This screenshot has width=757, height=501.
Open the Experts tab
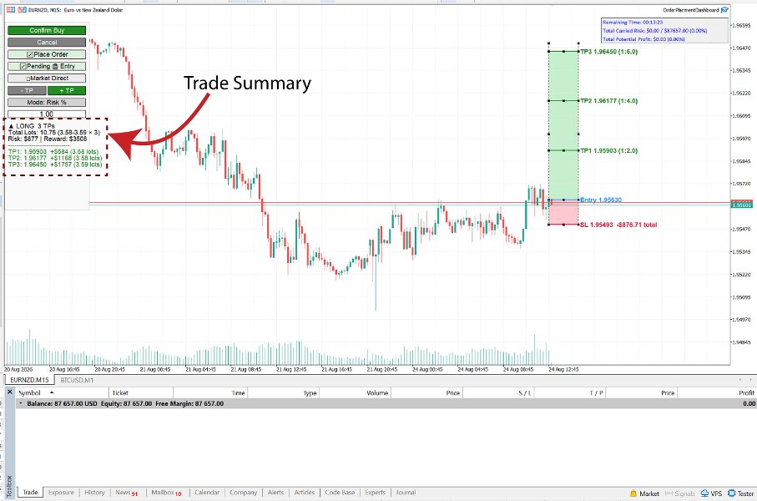(x=375, y=493)
